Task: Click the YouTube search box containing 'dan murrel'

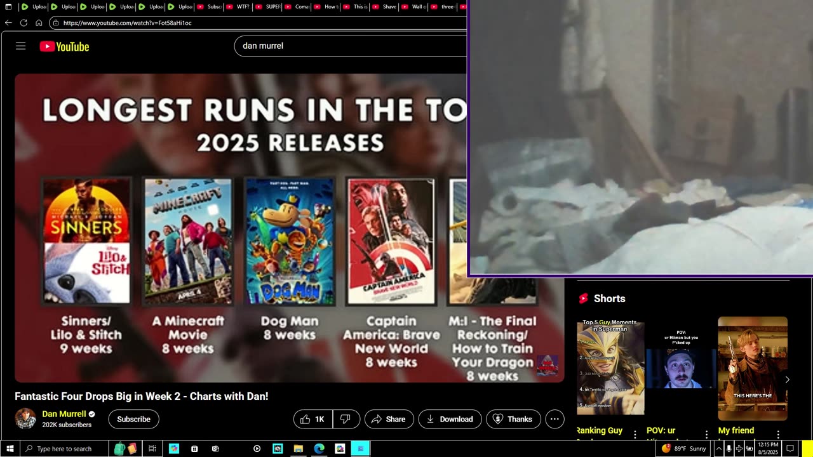Action: 351,46
